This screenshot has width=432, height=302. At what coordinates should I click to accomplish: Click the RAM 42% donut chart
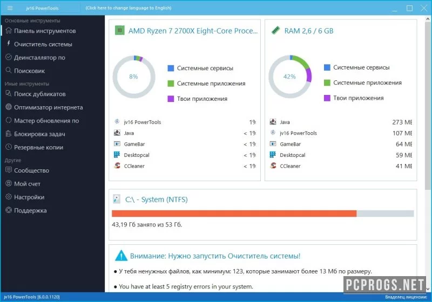pyautogui.click(x=290, y=77)
